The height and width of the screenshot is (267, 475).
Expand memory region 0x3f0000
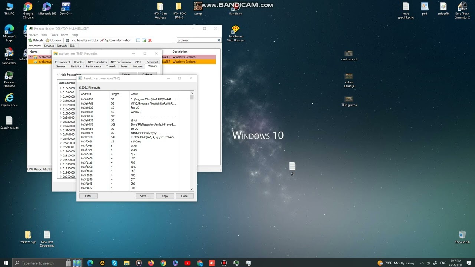coord(60,92)
